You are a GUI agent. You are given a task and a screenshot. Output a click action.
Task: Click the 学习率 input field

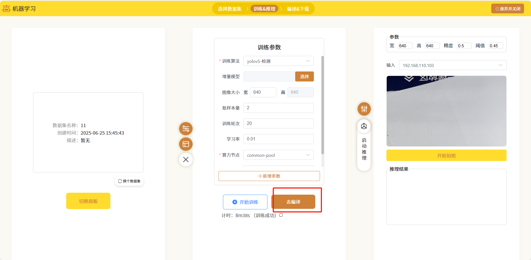pyautogui.click(x=278, y=139)
